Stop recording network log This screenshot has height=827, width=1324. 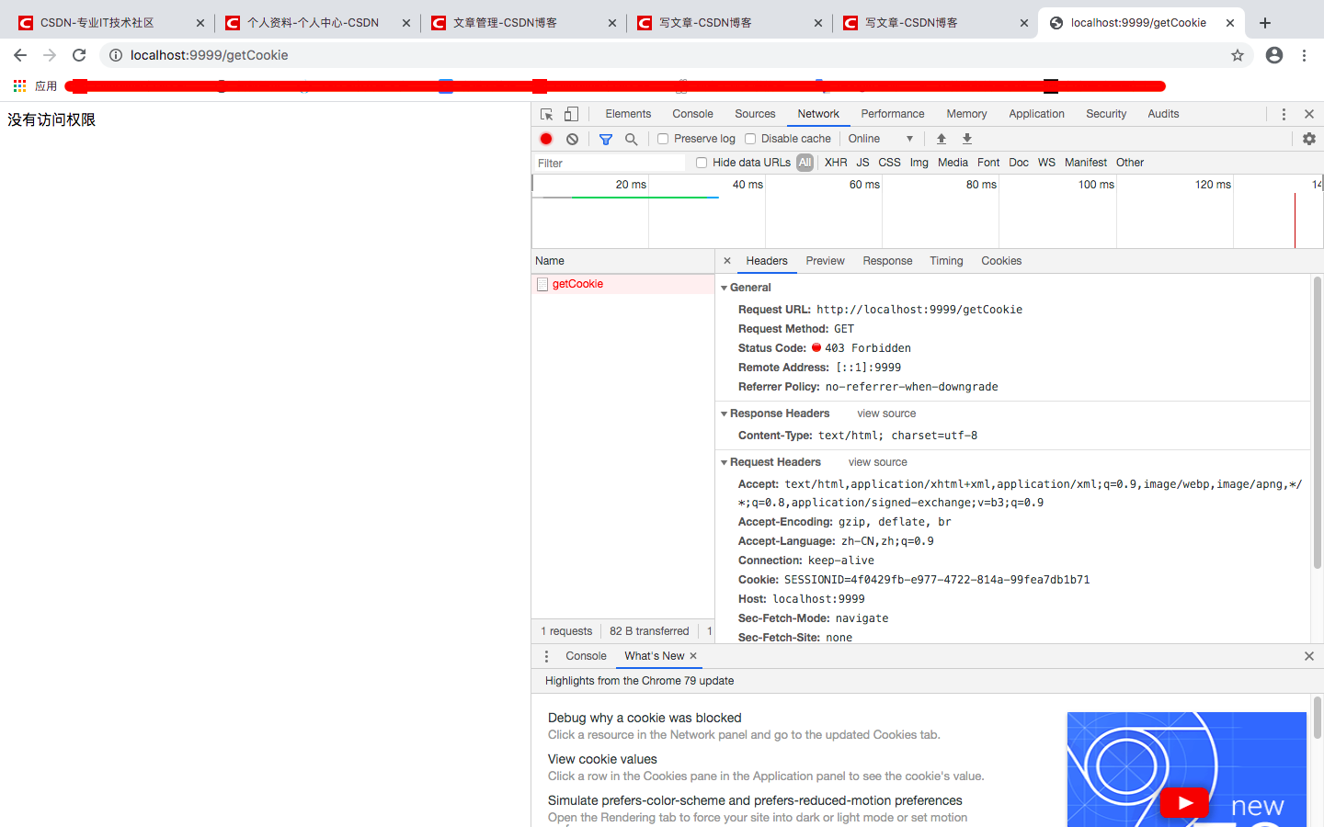(546, 139)
